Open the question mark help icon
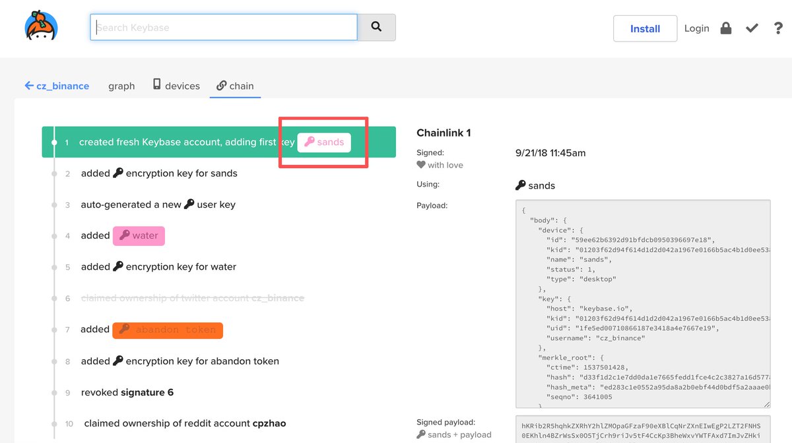The width and height of the screenshot is (792, 443). pos(778,28)
